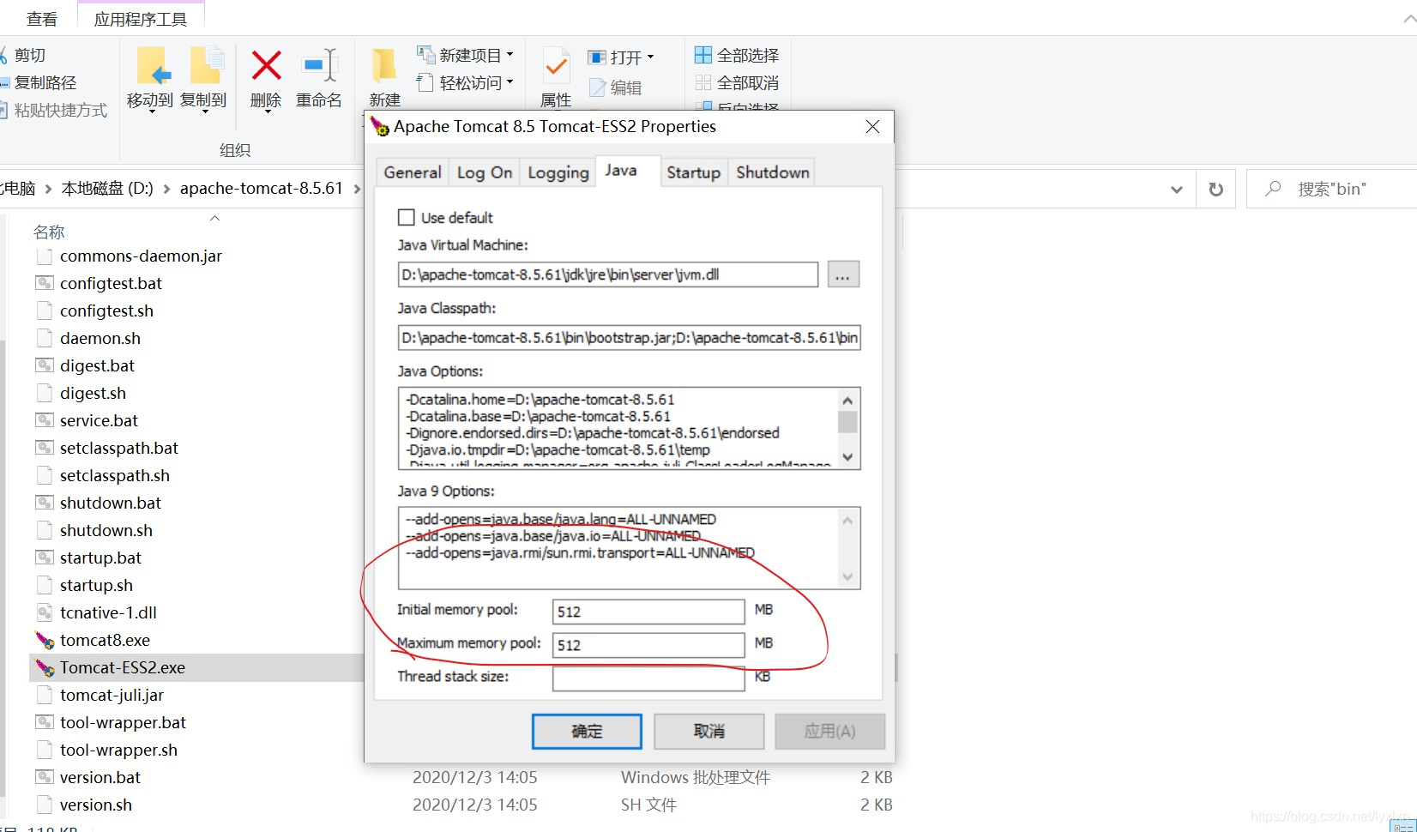Click the Java Classpath field
This screenshot has height=832, width=1417.
coord(630,338)
